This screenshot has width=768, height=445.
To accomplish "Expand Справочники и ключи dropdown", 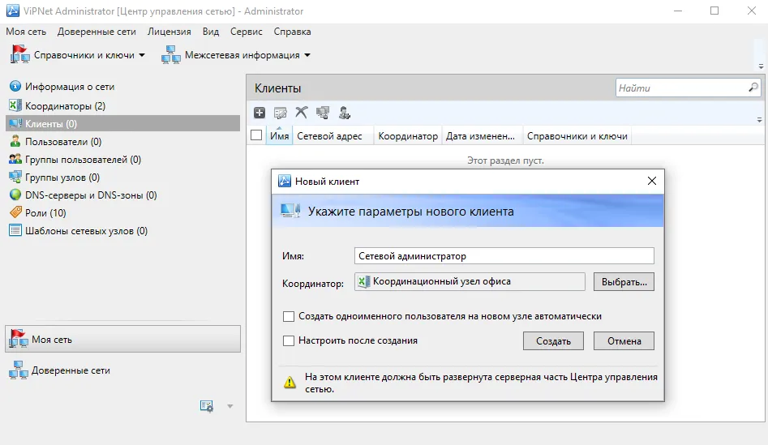I will [142, 55].
